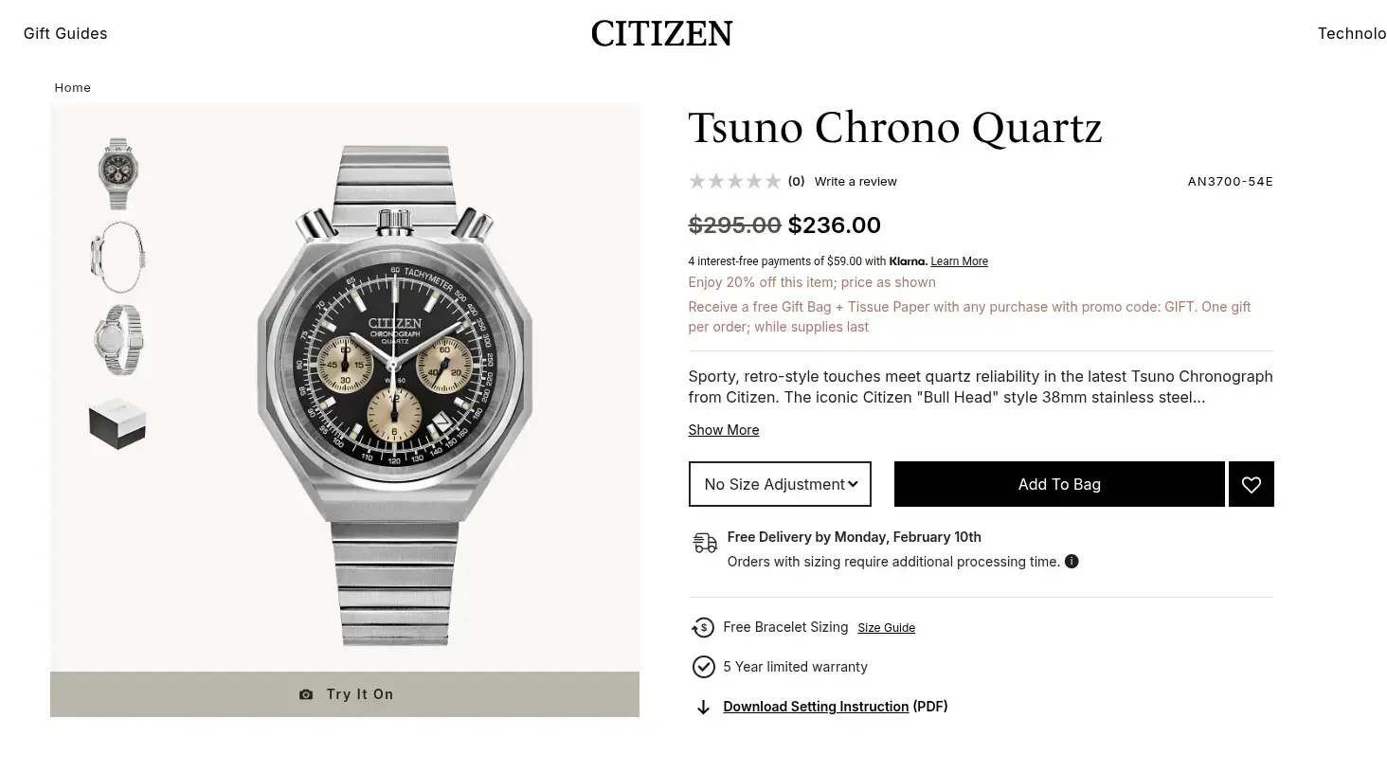Click the wishlist heart icon
1387x772 pixels.
point(1251,484)
